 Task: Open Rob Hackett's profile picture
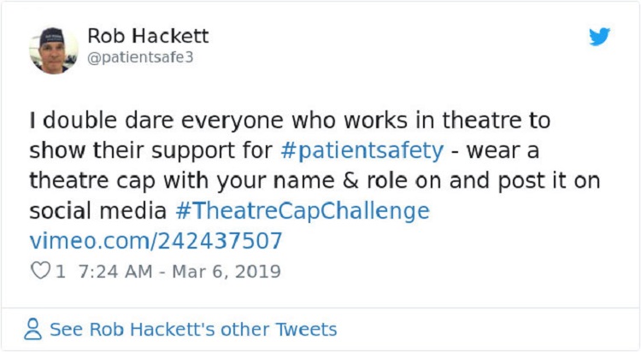pos(54,50)
